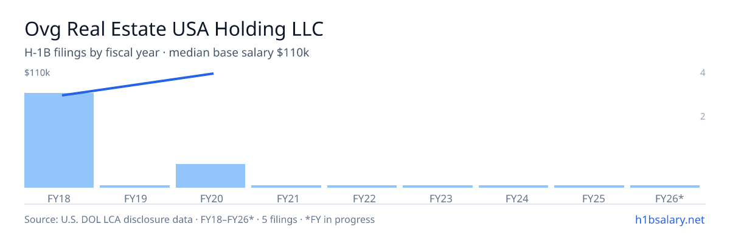Click the FY18 filings bar
730x243 pixels.
click(x=59, y=140)
